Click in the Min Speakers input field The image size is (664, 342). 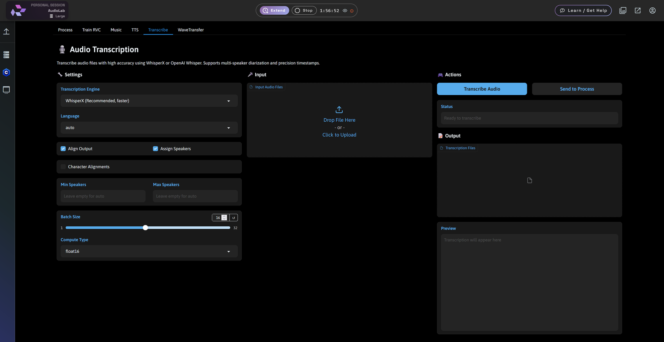(x=103, y=196)
